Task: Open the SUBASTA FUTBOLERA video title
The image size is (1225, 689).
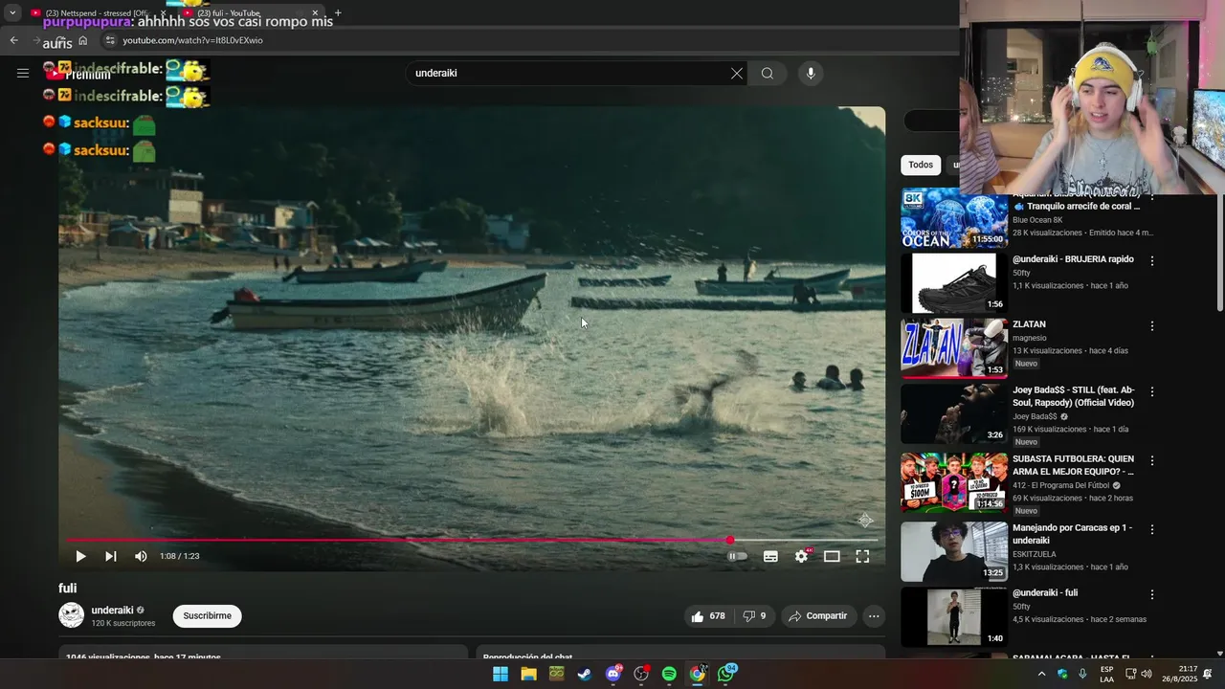Action: click(1073, 465)
